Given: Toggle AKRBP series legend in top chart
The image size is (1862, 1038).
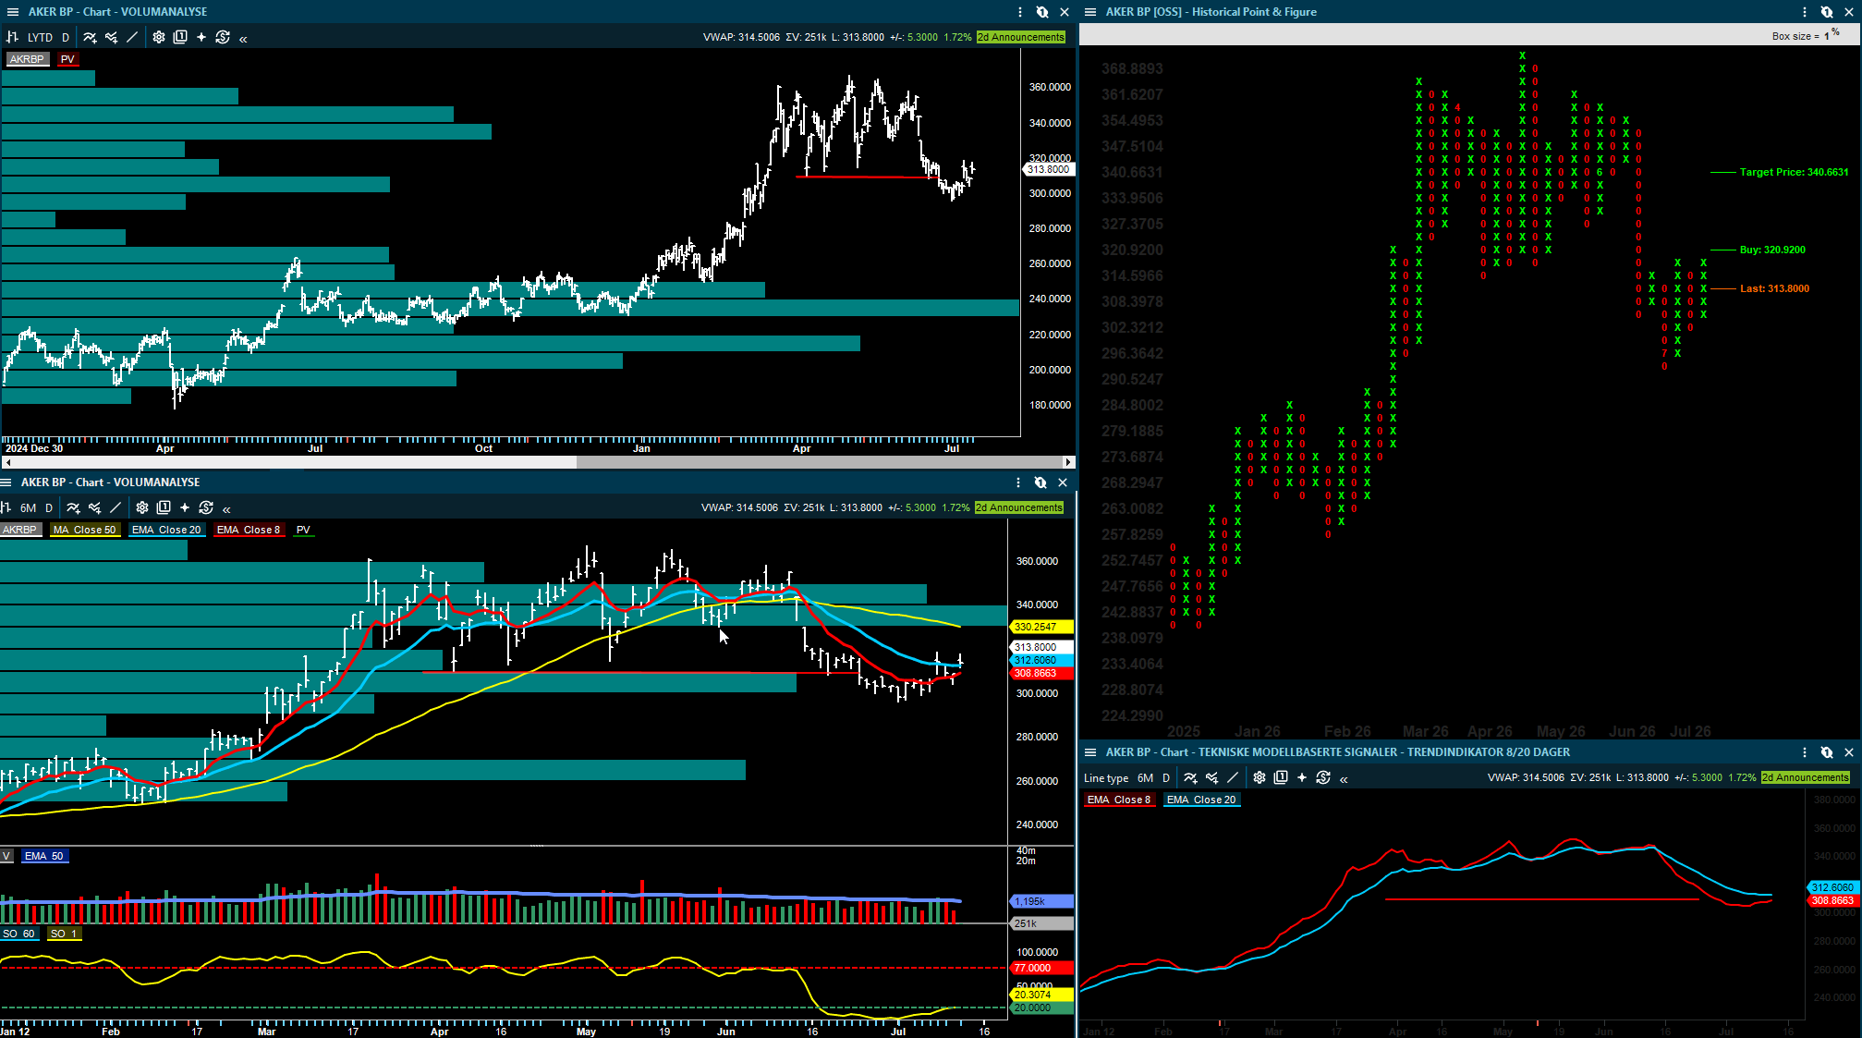Looking at the screenshot, I should [x=27, y=59].
